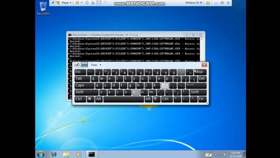Tap the q key
Viewport: 280px width, 158px height.
coord(94,79)
